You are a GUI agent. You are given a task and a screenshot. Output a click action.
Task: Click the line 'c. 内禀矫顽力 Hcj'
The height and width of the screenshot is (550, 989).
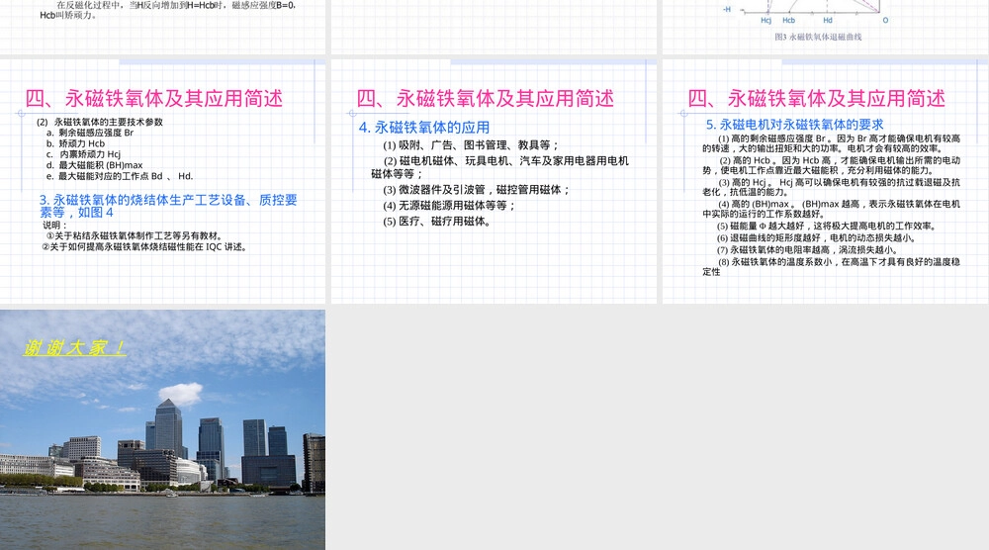coord(83,154)
